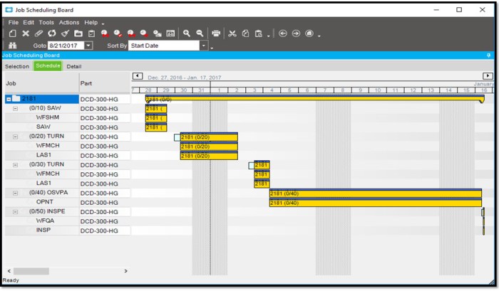This screenshot has width=499, height=291.
Task: Select the WFQA tree row
Action: [45, 221]
